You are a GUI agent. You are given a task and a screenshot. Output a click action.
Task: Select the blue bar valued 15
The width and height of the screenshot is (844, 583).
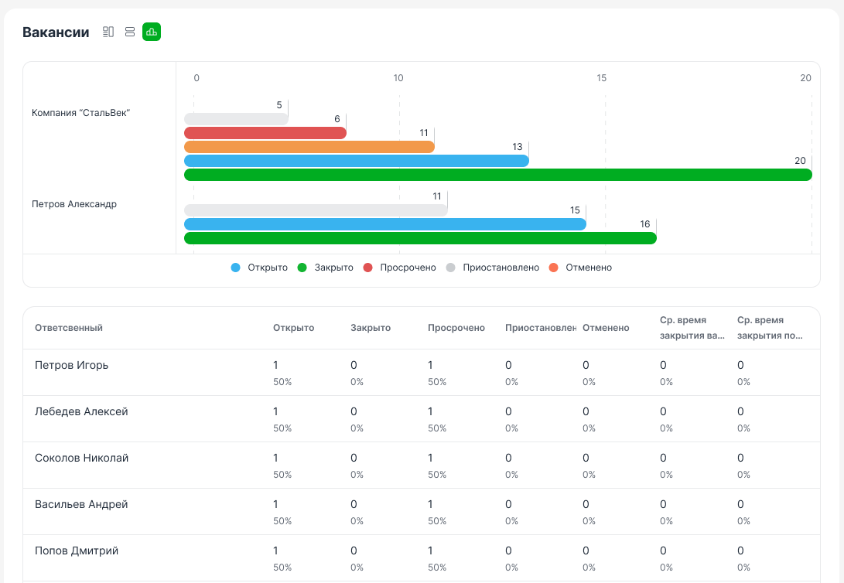[385, 224]
